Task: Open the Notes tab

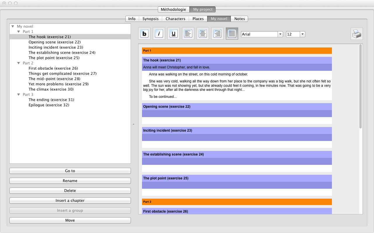Action: pos(240,19)
